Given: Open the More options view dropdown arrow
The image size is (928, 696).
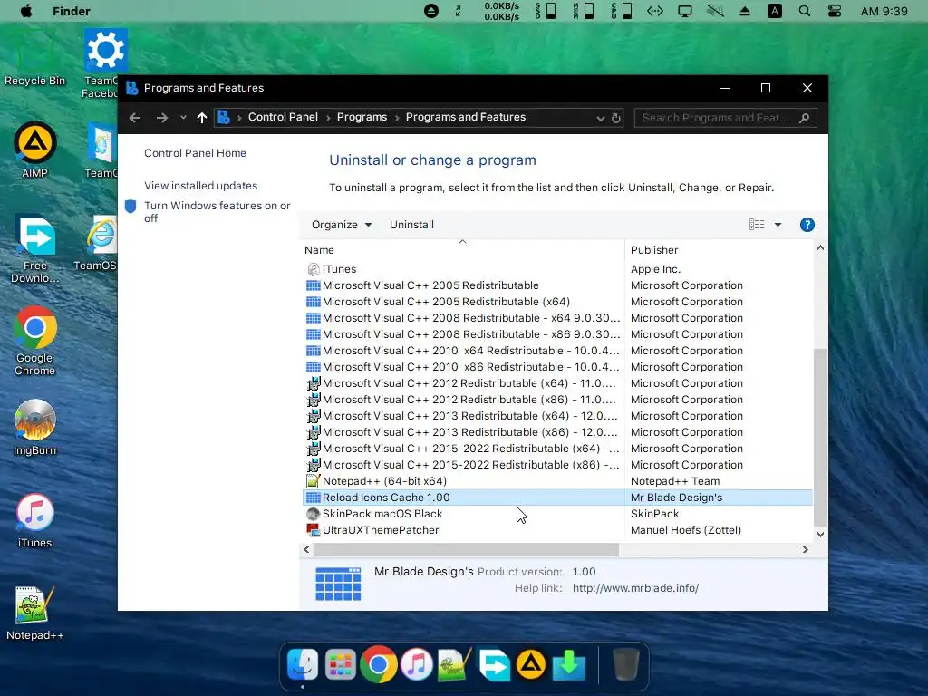Looking at the screenshot, I should pos(778,225).
